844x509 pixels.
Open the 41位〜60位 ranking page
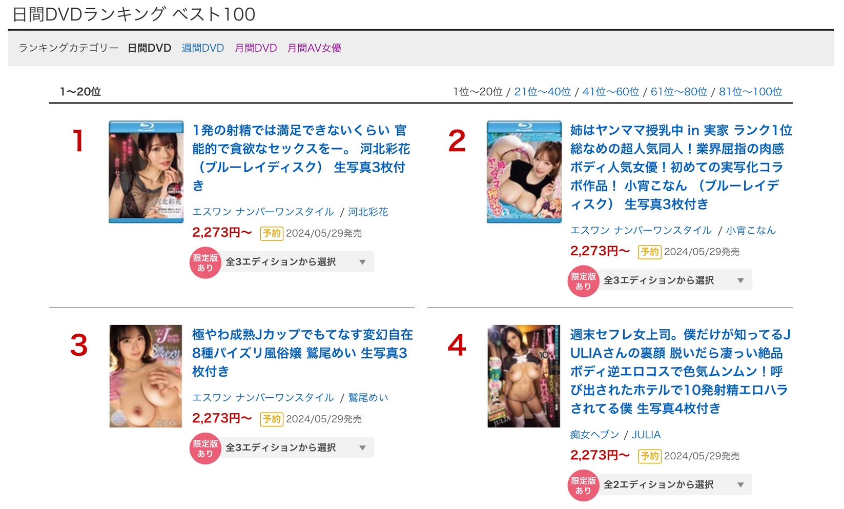(610, 92)
